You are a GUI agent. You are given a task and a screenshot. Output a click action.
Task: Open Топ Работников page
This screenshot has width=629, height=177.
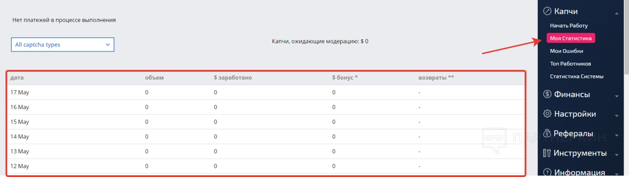pos(570,64)
